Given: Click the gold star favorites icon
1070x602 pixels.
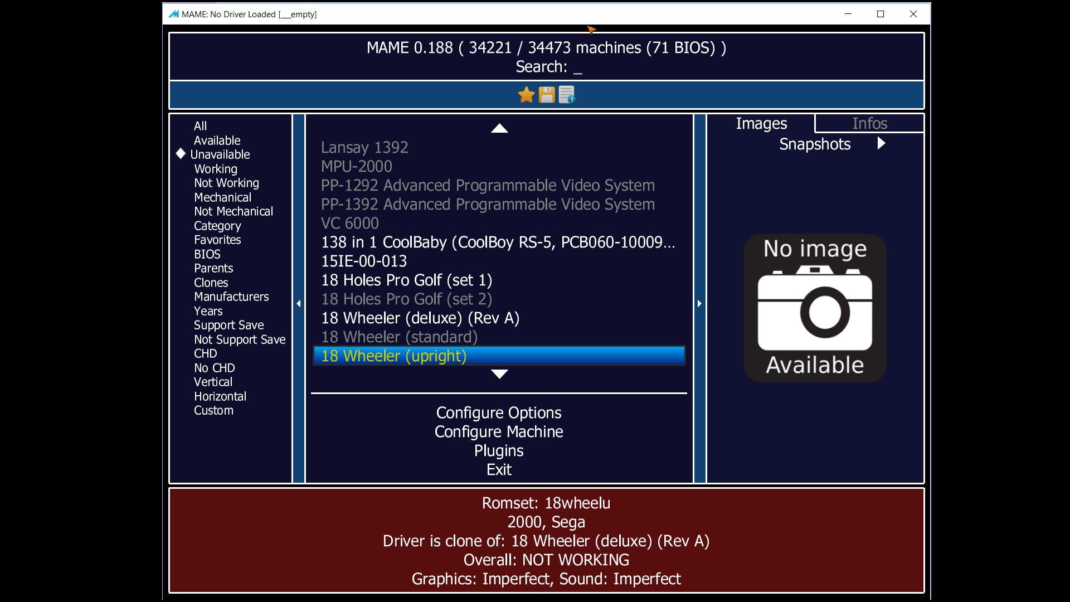Looking at the screenshot, I should [x=526, y=95].
